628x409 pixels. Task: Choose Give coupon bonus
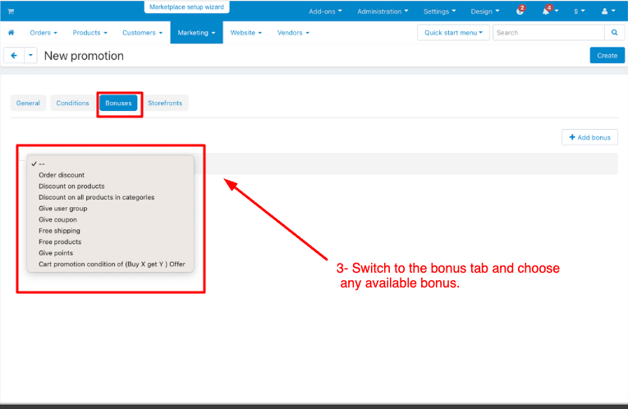click(110, 219)
